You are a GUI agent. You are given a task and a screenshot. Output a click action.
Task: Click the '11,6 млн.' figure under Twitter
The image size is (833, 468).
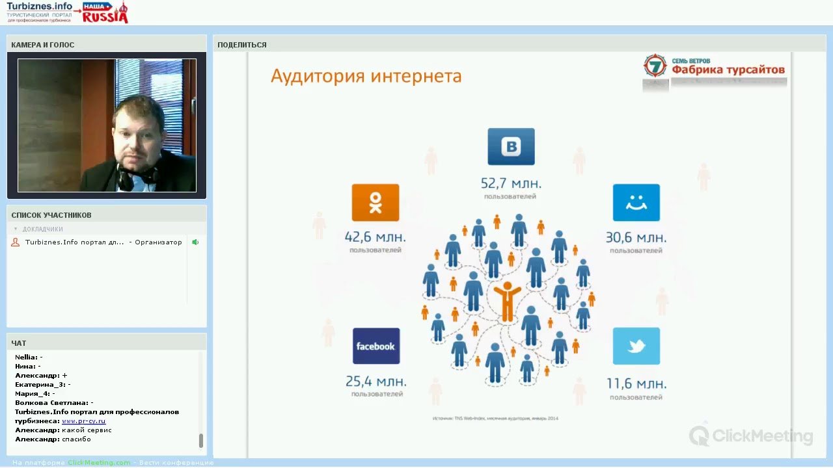point(636,383)
